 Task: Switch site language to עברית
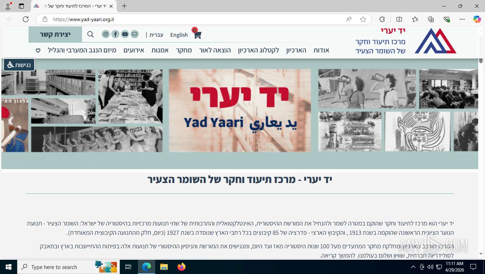coord(156,35)
